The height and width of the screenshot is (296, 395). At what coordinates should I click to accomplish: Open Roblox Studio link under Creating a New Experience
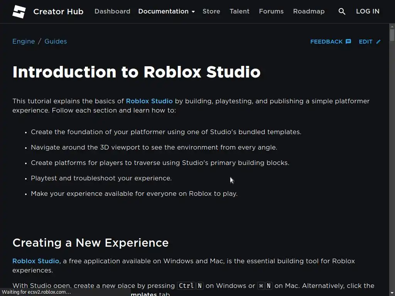[36, 261]
